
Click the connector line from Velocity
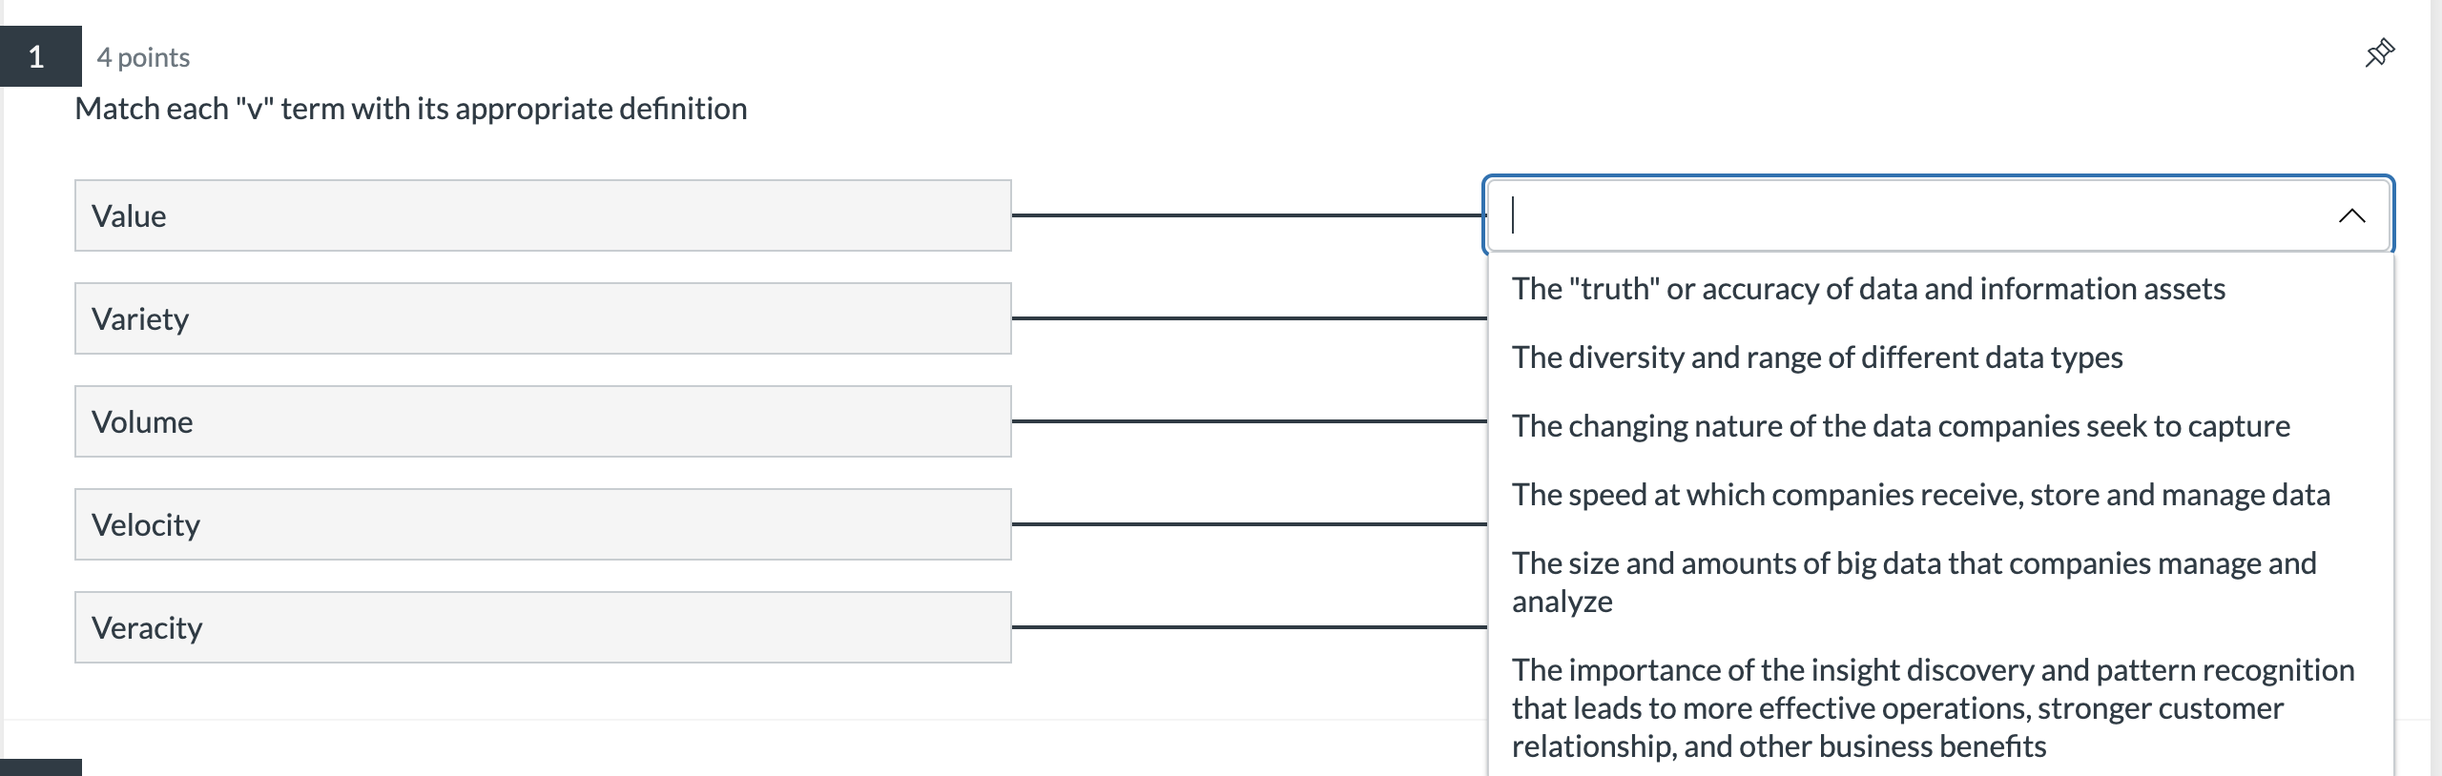[x=1240, y=523]
